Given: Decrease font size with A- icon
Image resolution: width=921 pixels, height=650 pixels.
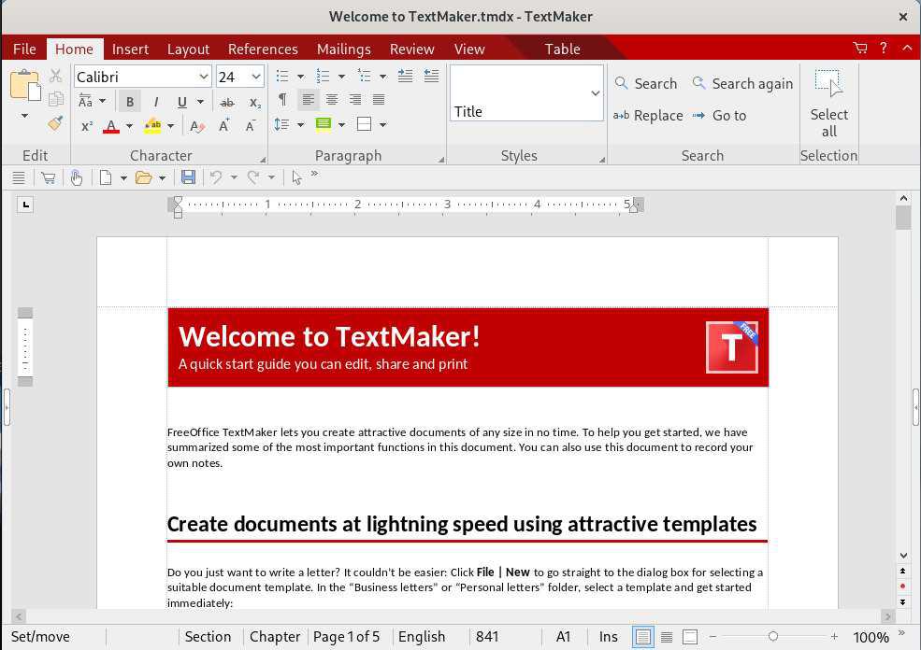Looking at the screenshot, I should pyautogui.click(x=251, y=125).
